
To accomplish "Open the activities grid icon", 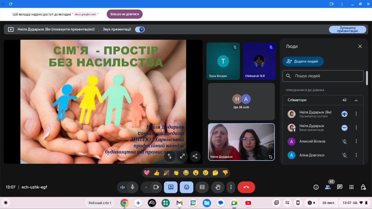I will coord(351,187).
